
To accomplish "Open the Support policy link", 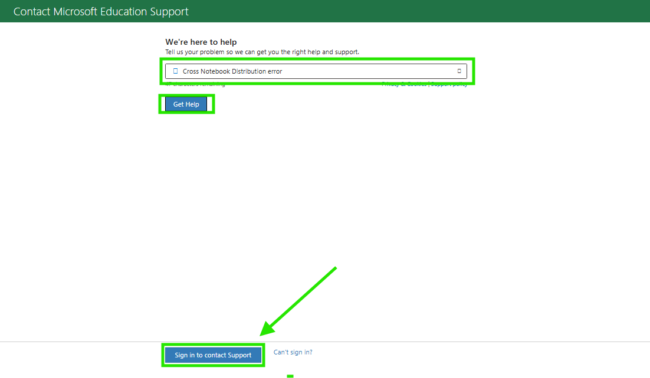I will pyautogui.click(x=449, y=84).
